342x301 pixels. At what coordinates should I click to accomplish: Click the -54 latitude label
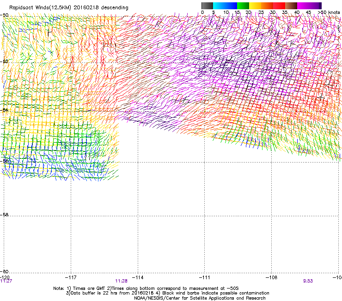pos(4,110)
